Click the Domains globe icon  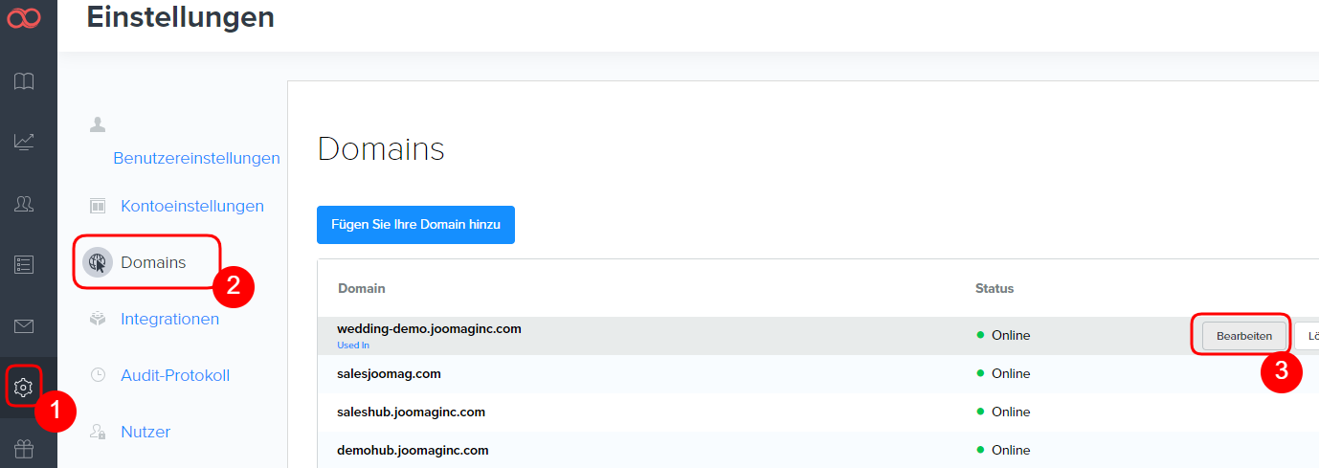tap(98, 262)
